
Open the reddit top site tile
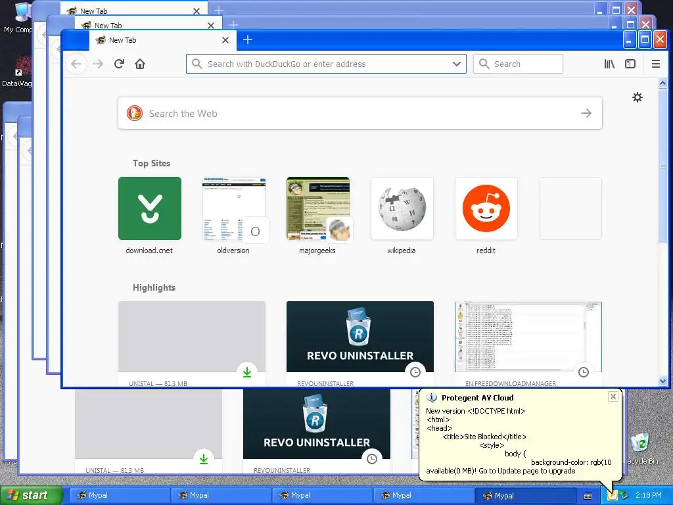pyautogui.click(x=486, y=208)
